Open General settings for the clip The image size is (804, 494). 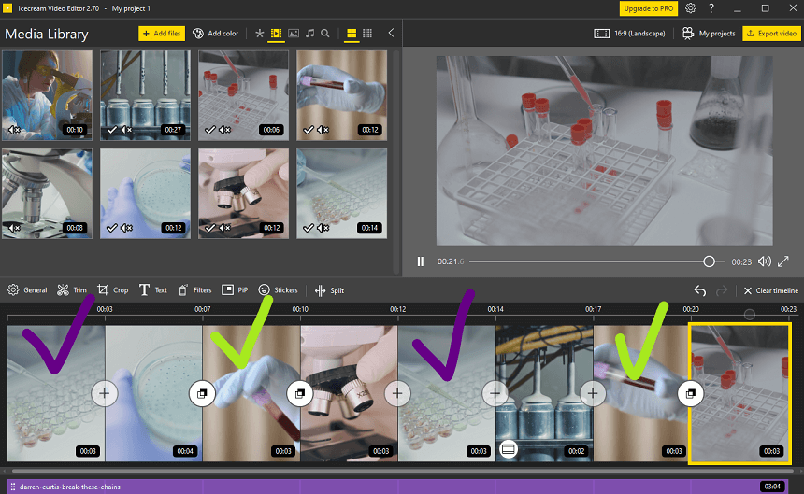pyautogui.click(x=27, y=290)
